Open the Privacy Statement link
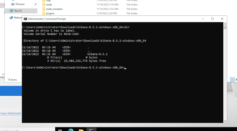237x131 pixels. 10,113
